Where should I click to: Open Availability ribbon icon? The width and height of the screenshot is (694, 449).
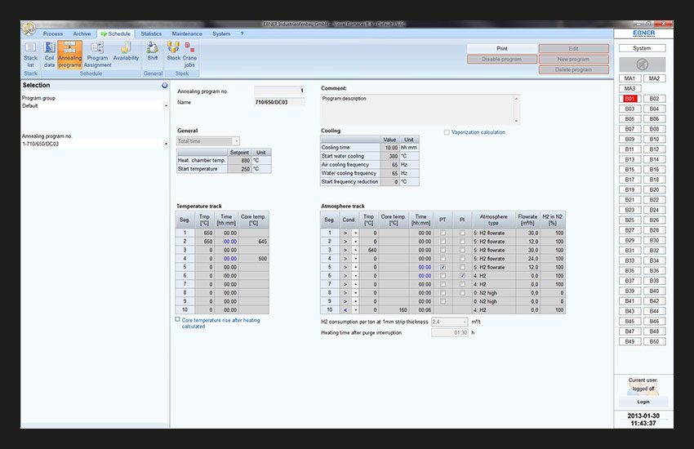click(126, 51)
